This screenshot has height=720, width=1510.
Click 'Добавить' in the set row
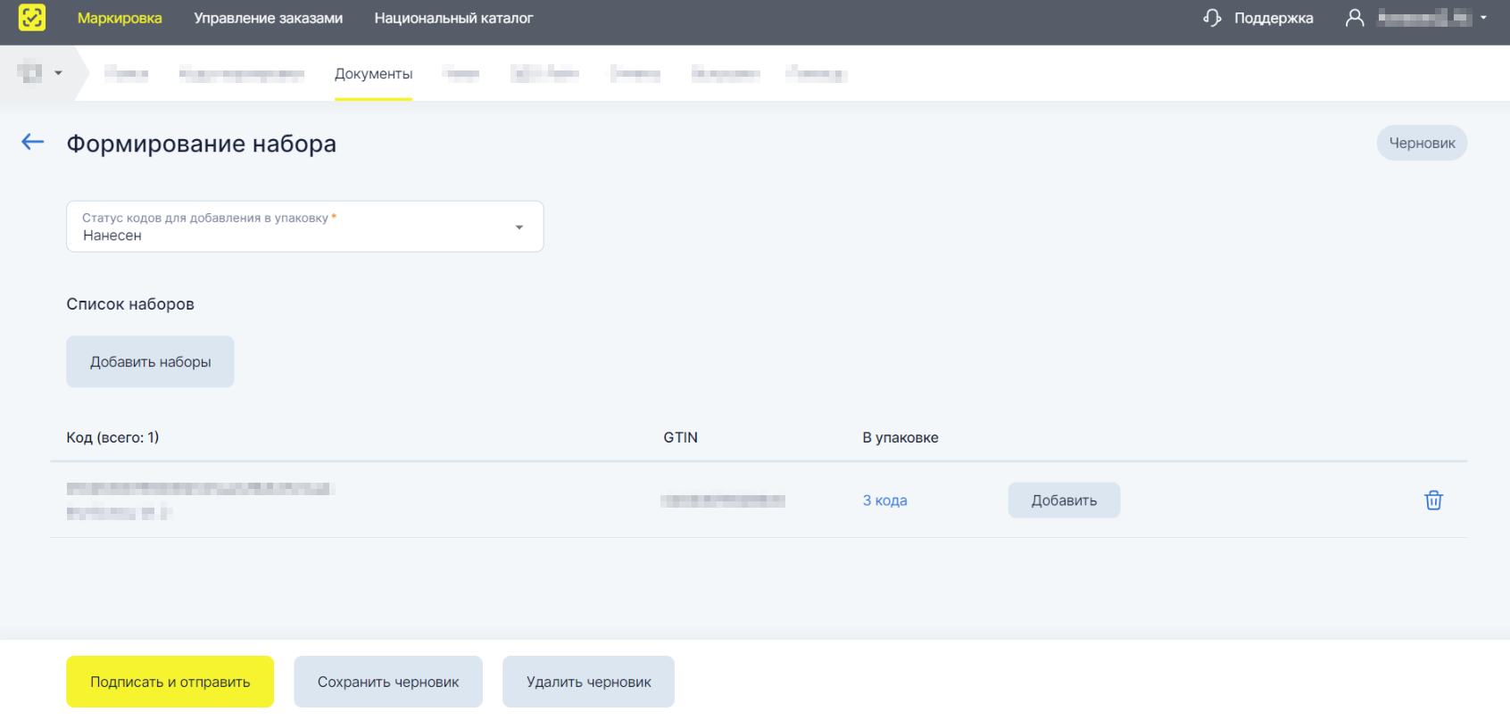(1064, 501)
